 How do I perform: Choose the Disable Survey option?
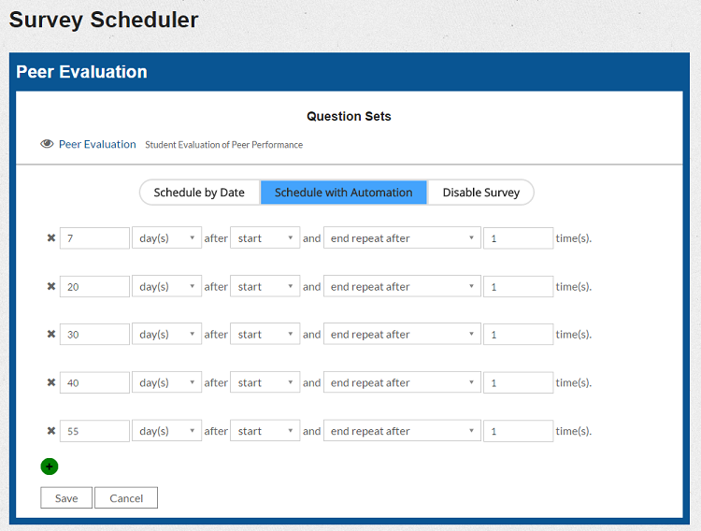pos(480,193)
